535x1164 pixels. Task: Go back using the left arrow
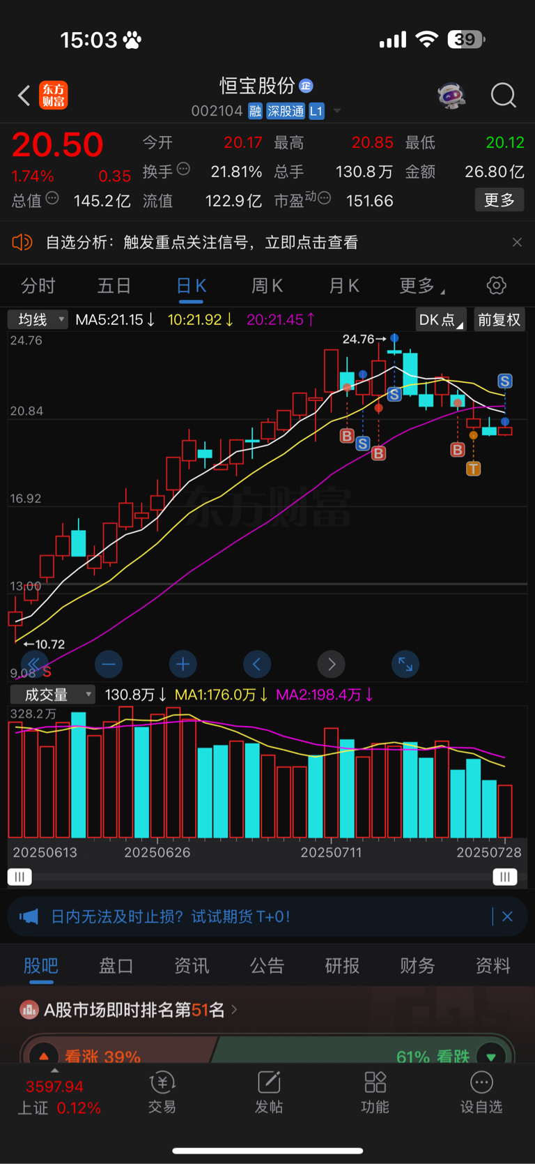point(24,96)
